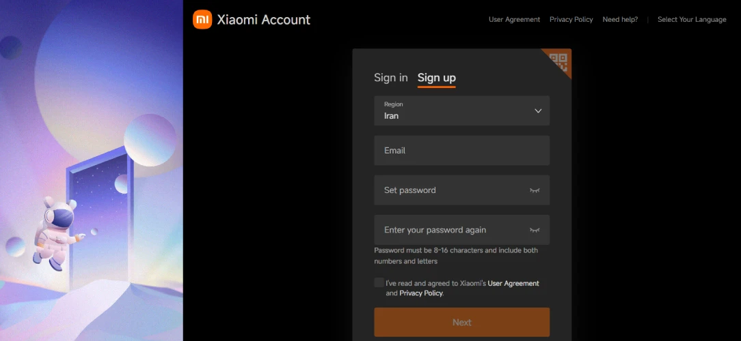The height and width of the screenshot is (341, 741).
Task: Show password in Set password field
Action: (x=535, y=190)
